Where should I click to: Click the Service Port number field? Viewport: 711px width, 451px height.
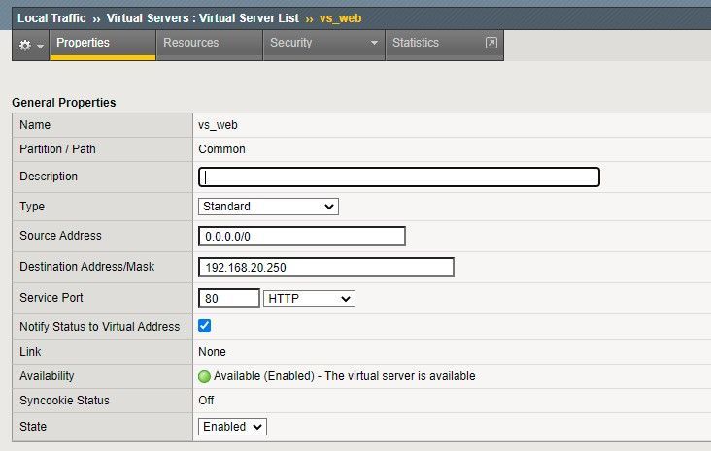coord(228,299)
